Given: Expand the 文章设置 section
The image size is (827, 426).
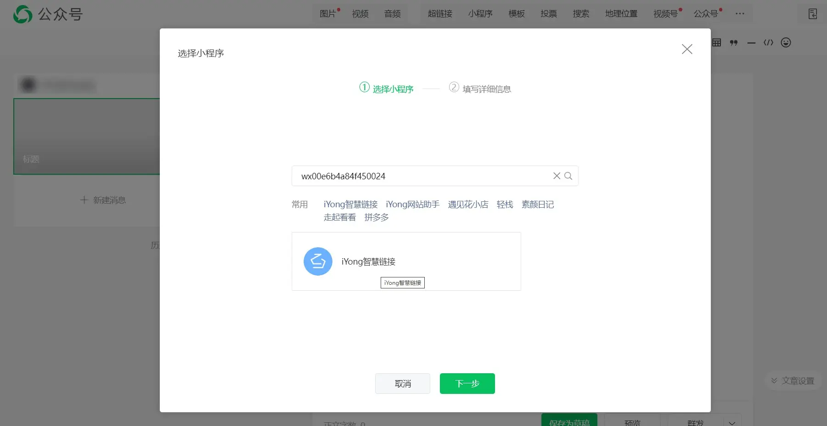Looking at the screenshot, I should [793, 381].
